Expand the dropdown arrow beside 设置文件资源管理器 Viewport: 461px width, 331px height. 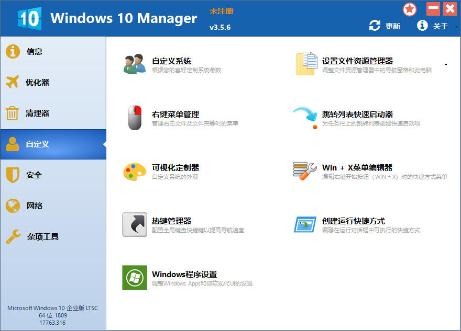coord(446,65)
